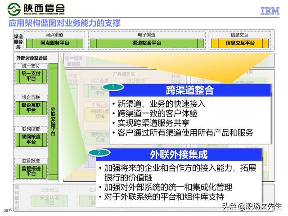Image resolution: width=288 pixels, height=216 pixels.
Task: Click the 监管报送平台 green box
Action: point(31,171)
